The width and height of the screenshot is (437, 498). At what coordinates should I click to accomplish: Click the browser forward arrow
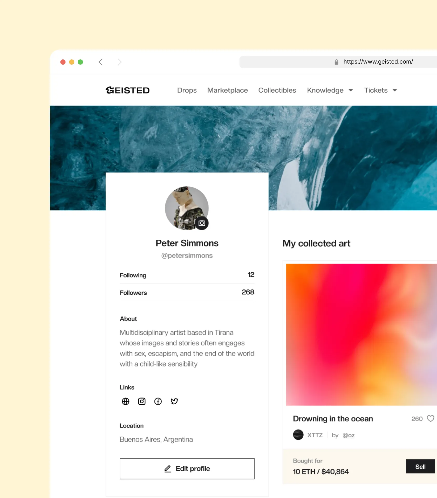click(x=119, y=62)
